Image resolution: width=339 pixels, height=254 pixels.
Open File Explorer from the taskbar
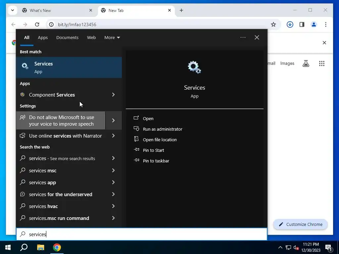point(40,247)
